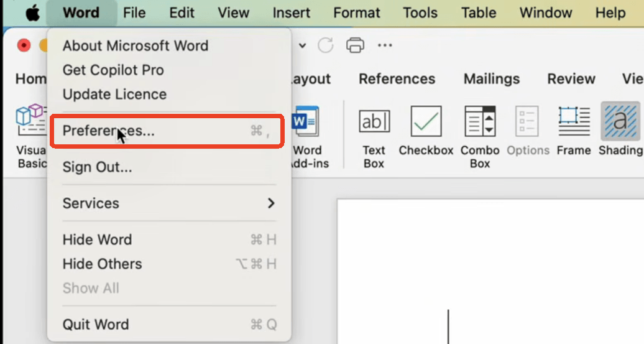Click the Visual Basic icon
The height and width of the screenshot is (344, 644).
(31, 136)
